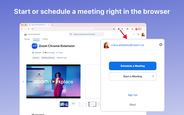Go forward with the browser forward arrow
The image size is (184, 115).
click(25, 29)
